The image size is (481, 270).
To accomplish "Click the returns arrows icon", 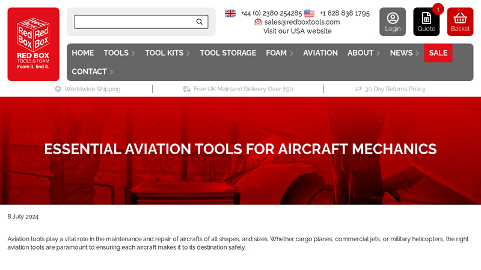I will 358,89.
